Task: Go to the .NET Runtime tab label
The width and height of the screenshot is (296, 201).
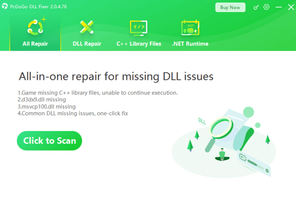Action: 190,44
